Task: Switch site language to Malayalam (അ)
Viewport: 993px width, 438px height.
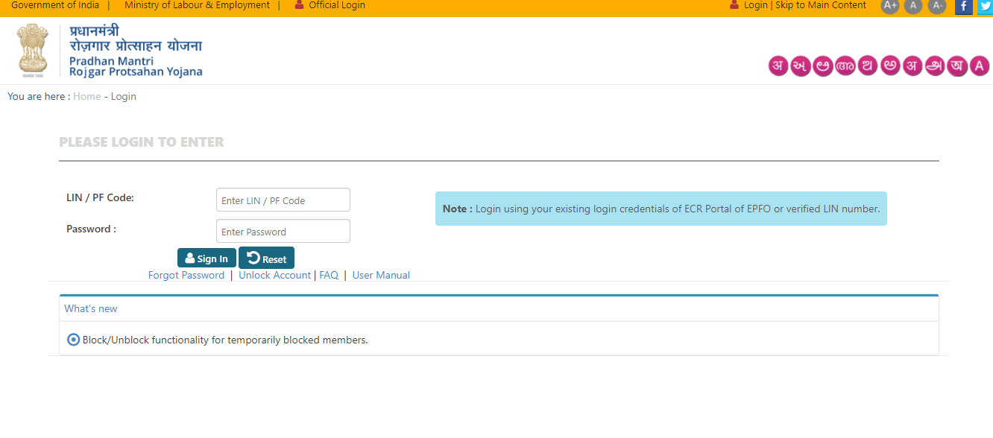Action: tap(845, 66)
